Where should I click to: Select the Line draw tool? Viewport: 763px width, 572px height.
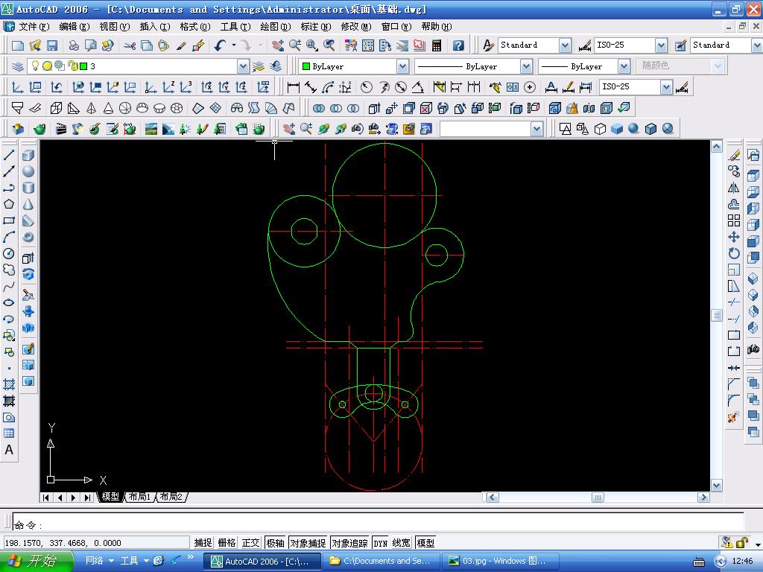9,155
